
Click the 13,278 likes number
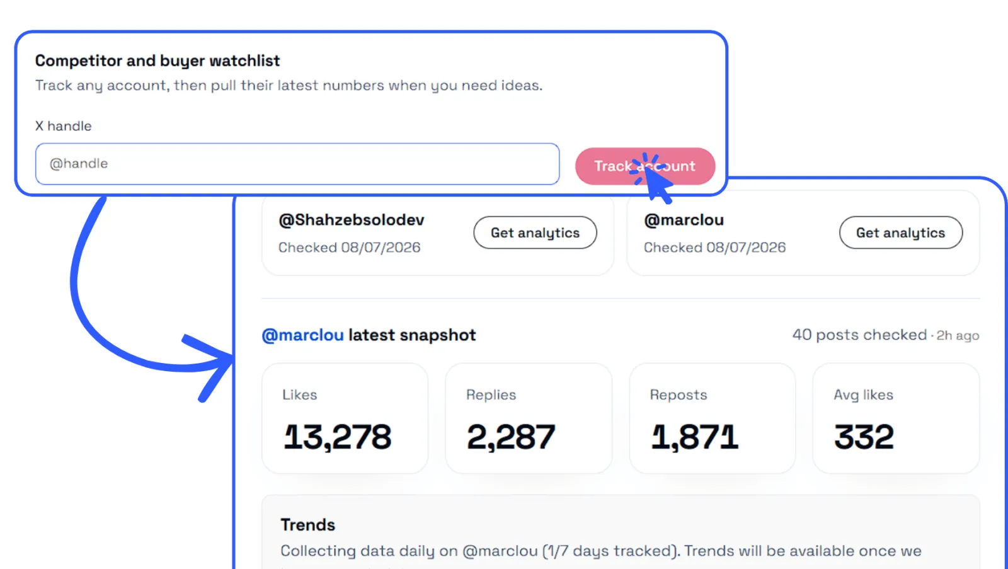pyautogui.click(x=338, y=437)
